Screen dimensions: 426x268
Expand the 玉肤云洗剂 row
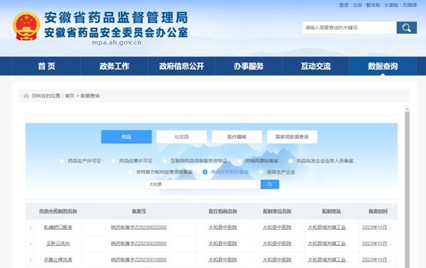click(30, 244)
